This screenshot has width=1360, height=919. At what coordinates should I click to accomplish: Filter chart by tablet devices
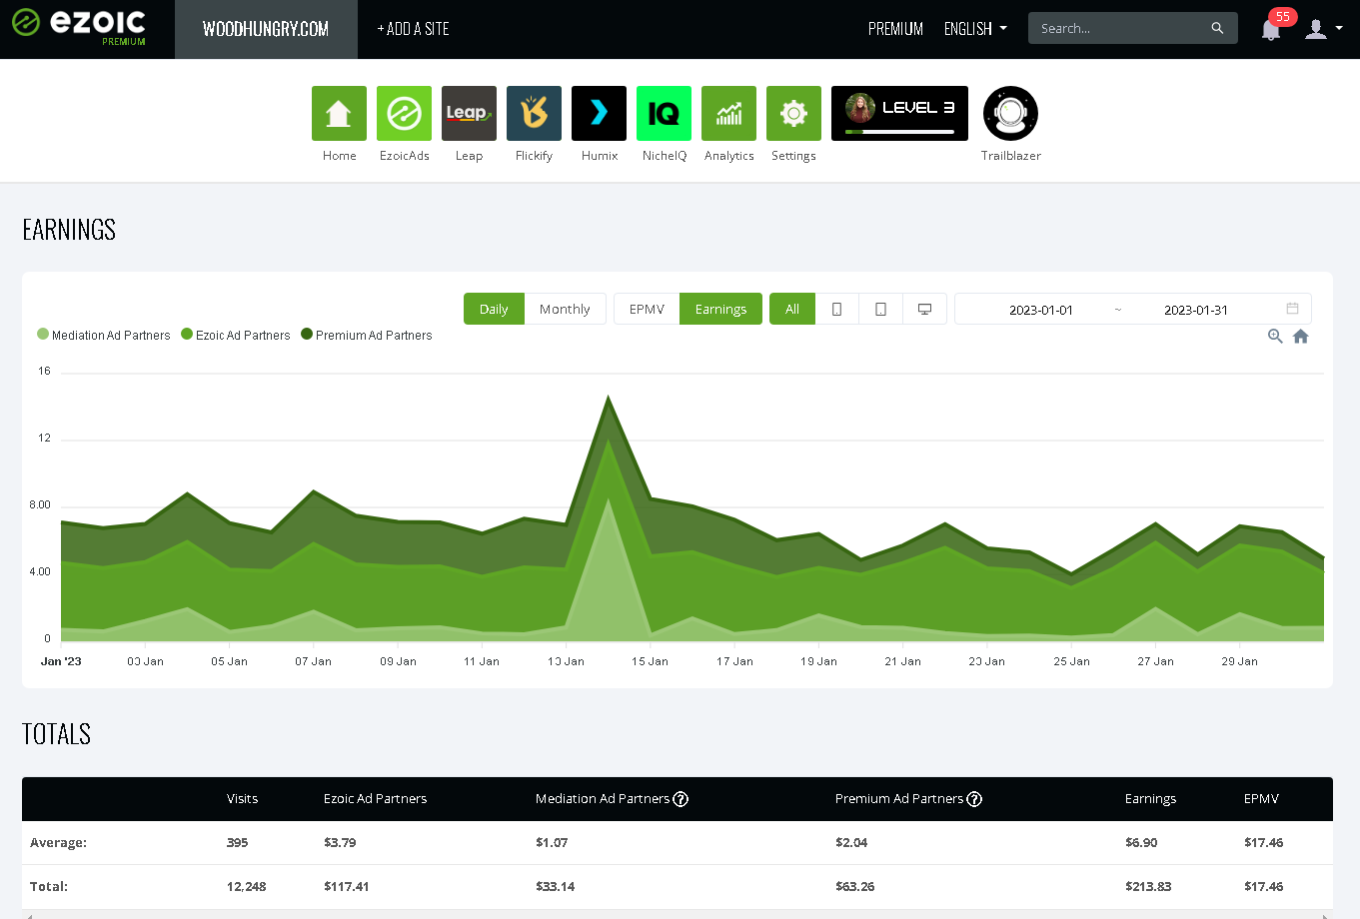coord(880,309)
